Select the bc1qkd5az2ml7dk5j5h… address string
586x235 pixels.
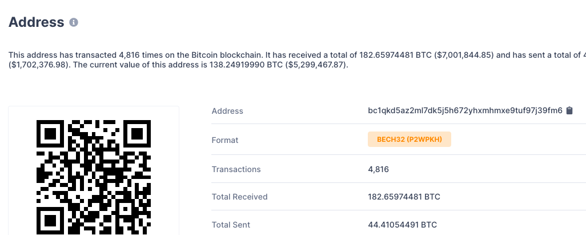click(x=465, y=110)
